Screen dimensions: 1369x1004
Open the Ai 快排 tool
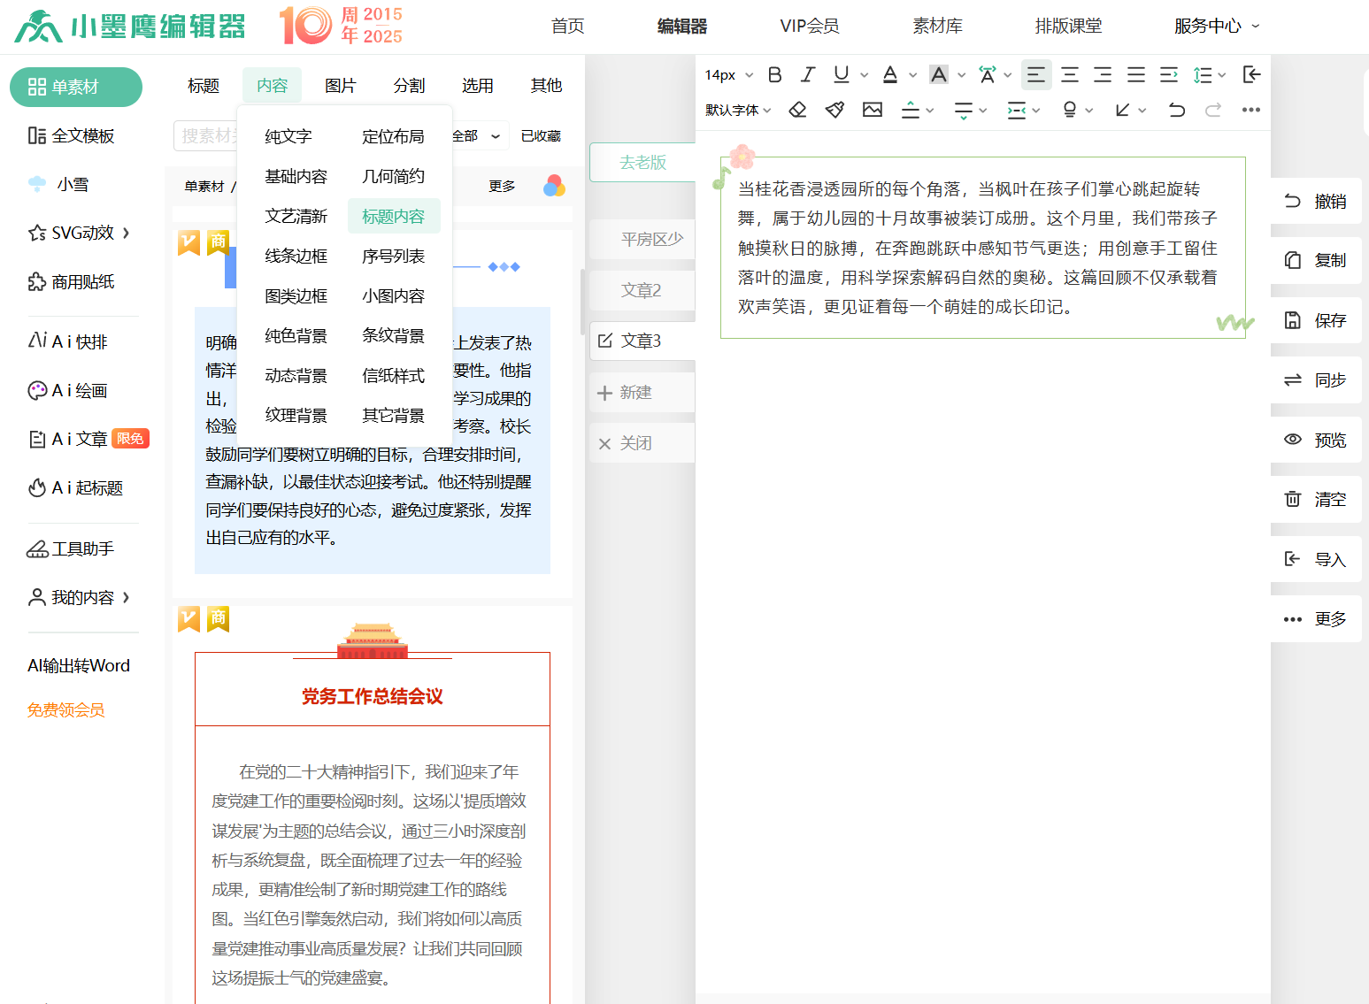(68, 341)
